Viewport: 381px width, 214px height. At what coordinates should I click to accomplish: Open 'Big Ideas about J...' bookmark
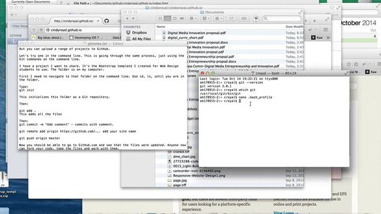tap(48, 37)
